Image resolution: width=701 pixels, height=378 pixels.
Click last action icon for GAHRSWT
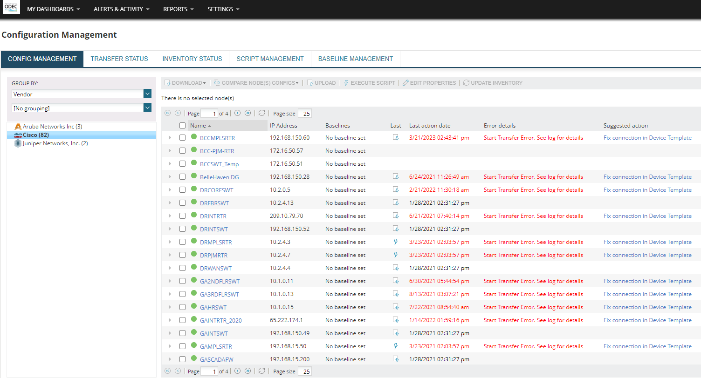click(x=396, y=307)
